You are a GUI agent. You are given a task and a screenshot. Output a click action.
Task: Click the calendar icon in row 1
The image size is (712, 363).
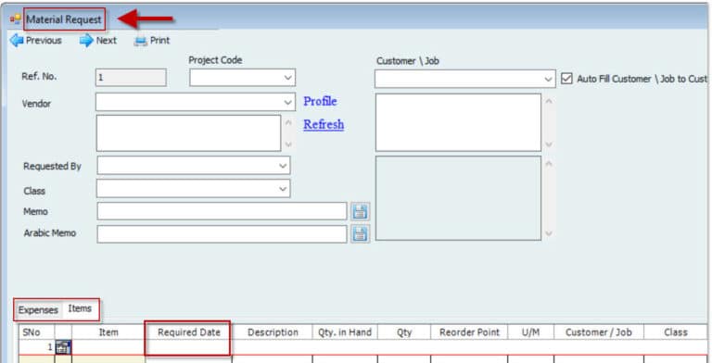tap(63, 347)
